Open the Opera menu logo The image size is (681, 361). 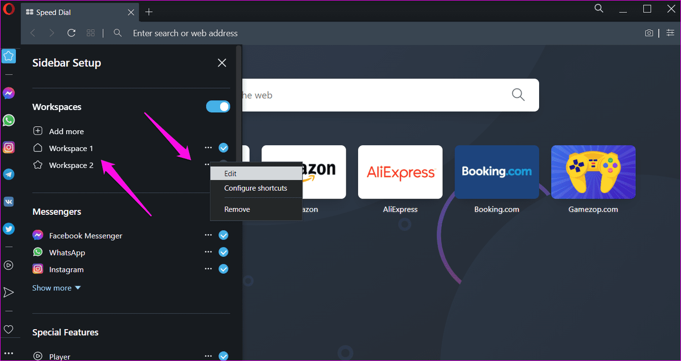[9, 9]
